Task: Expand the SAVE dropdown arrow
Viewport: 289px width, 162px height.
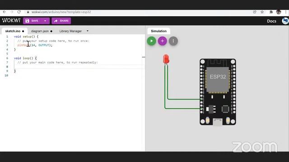Action: 45,21
